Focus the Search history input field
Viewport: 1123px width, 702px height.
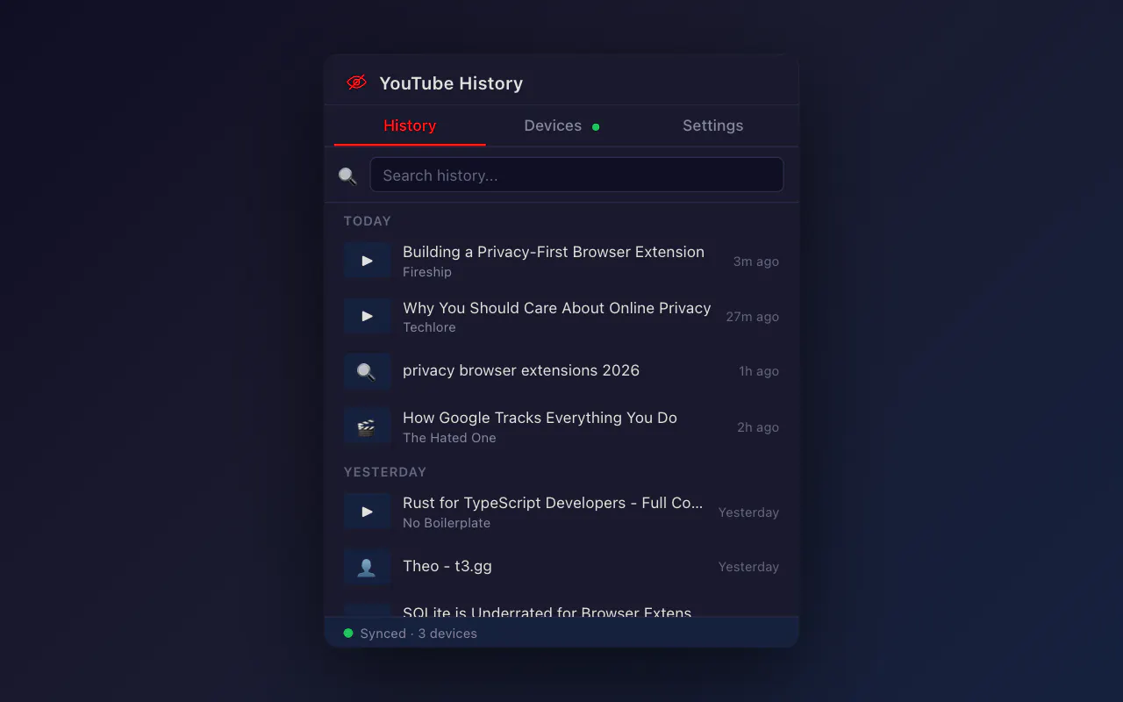click(x=576, y=175)
